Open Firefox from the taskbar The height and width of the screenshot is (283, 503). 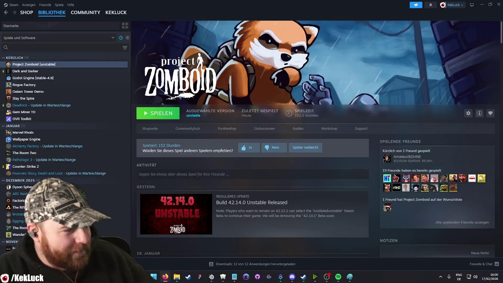coord(165,277)
